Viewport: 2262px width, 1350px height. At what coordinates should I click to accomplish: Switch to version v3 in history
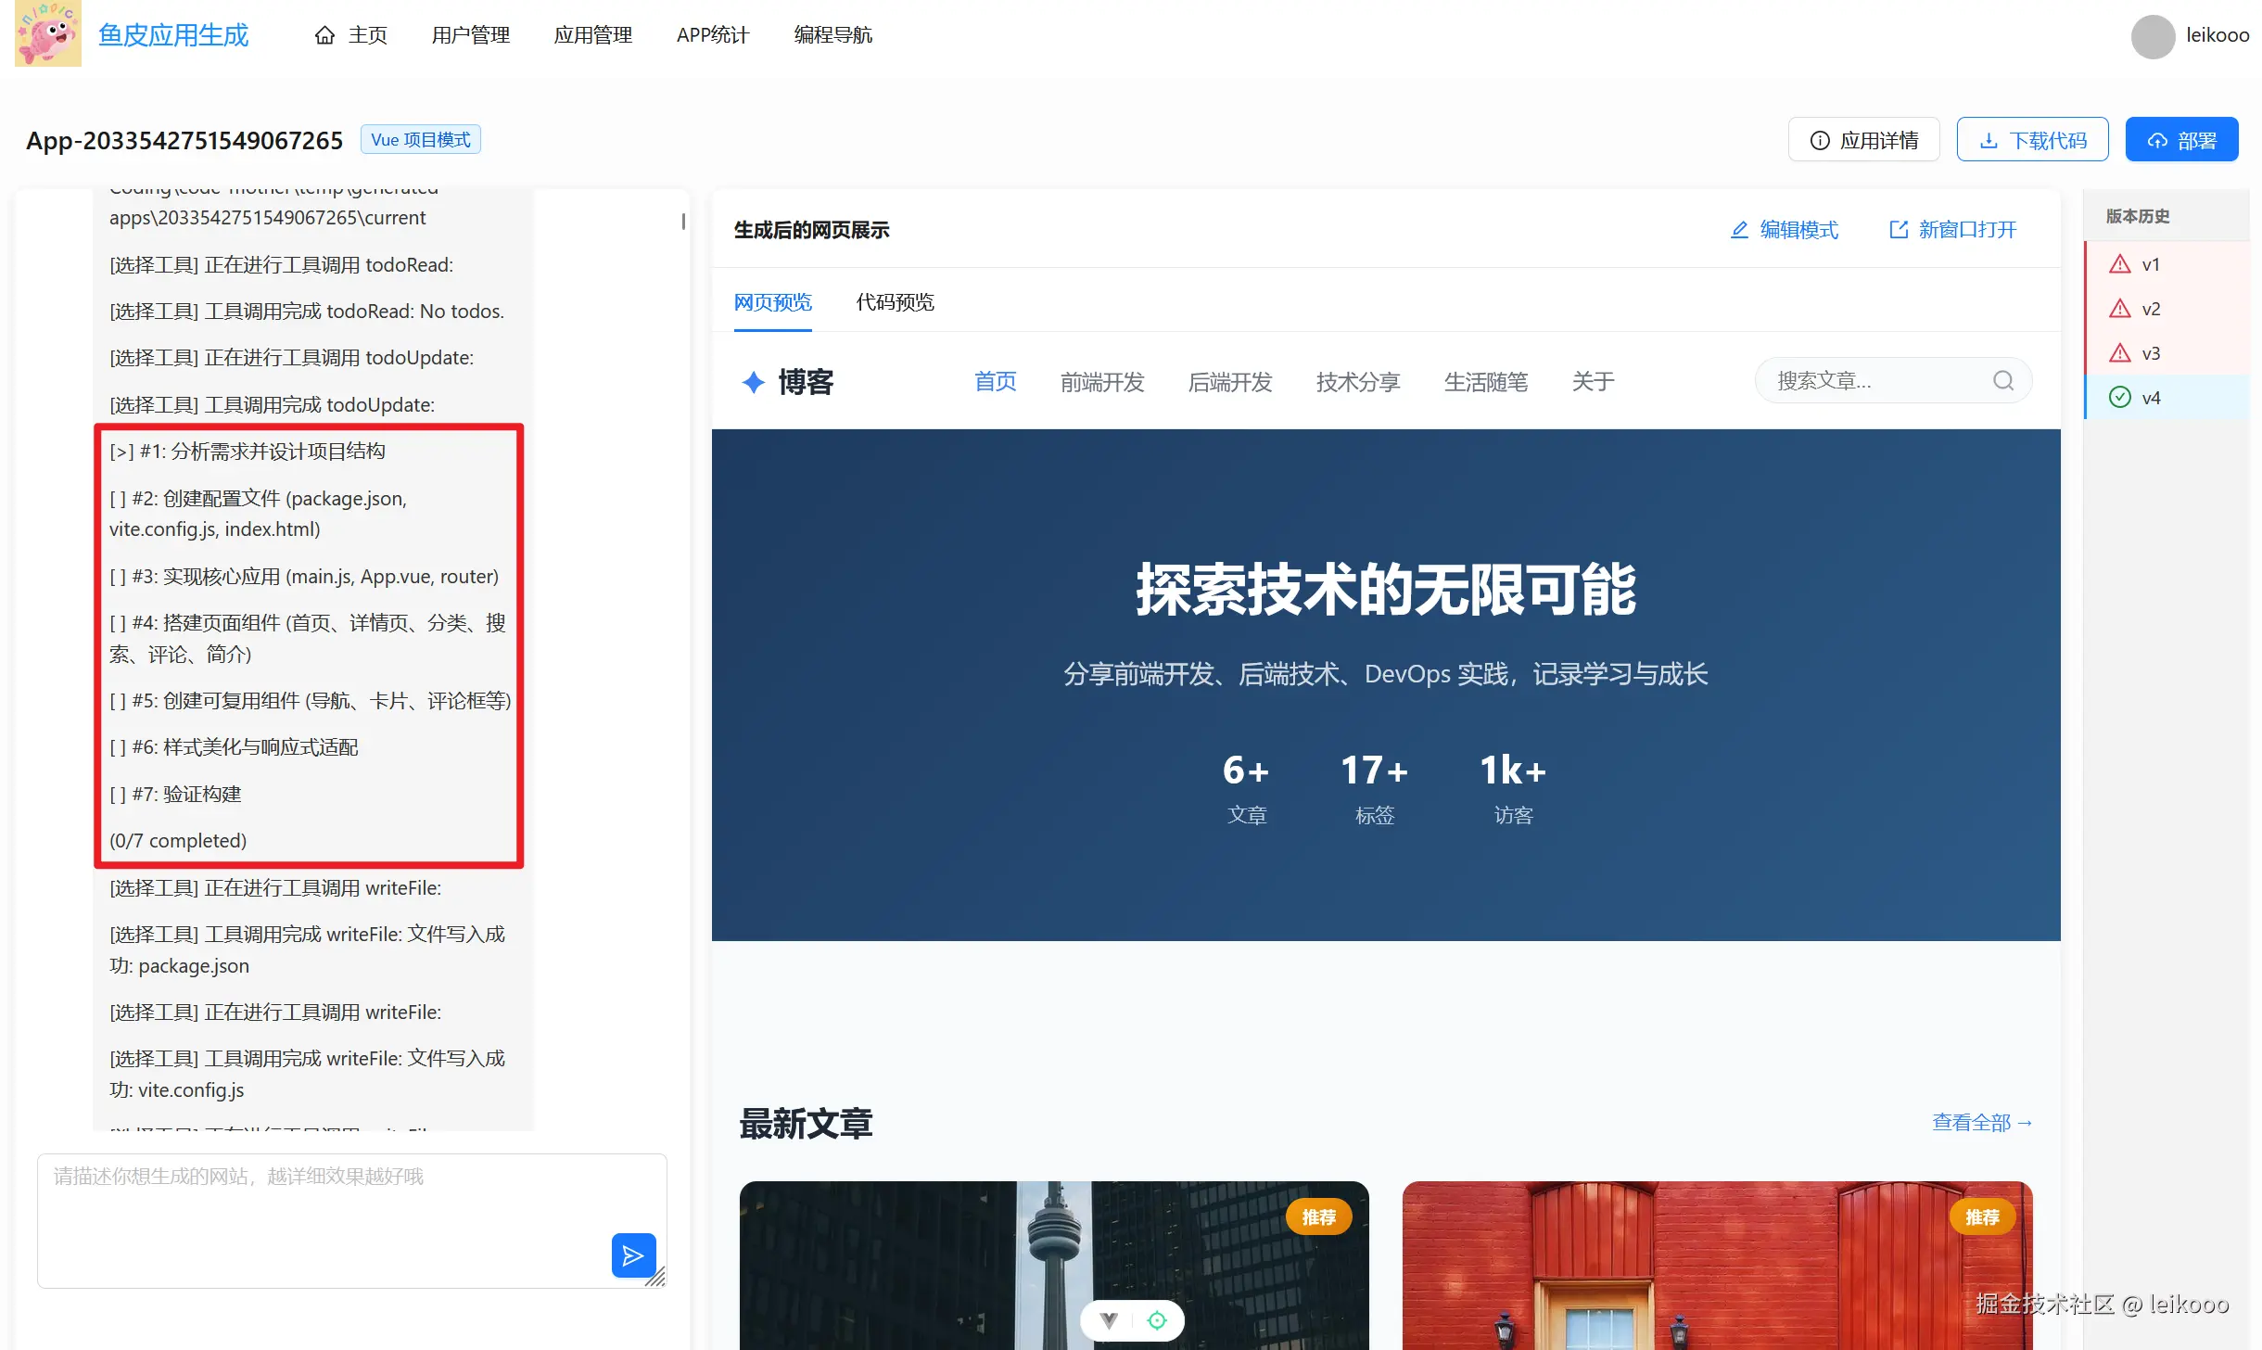[2150, 353]
